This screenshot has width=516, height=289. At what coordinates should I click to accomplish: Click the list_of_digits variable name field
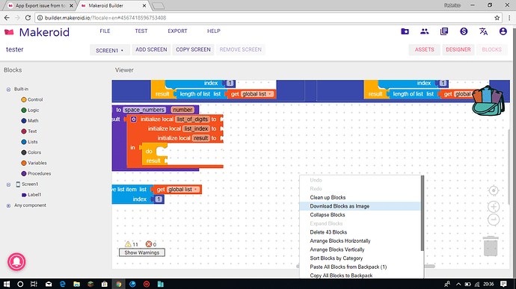(192, 119)
